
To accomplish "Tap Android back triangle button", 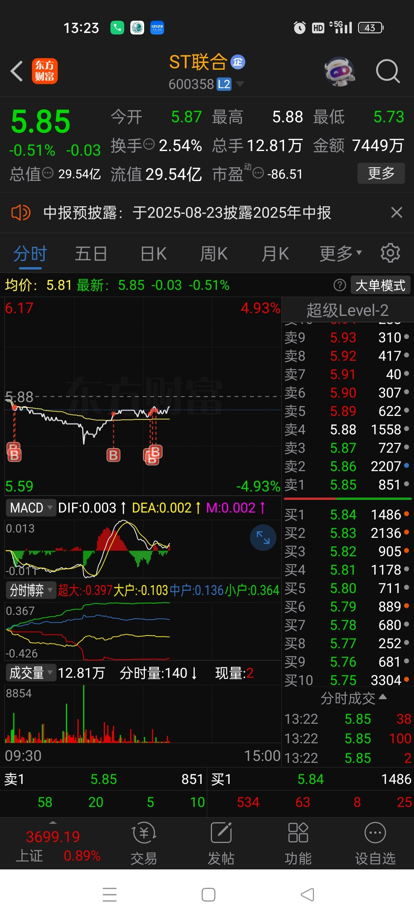I will tap(307, 895).
